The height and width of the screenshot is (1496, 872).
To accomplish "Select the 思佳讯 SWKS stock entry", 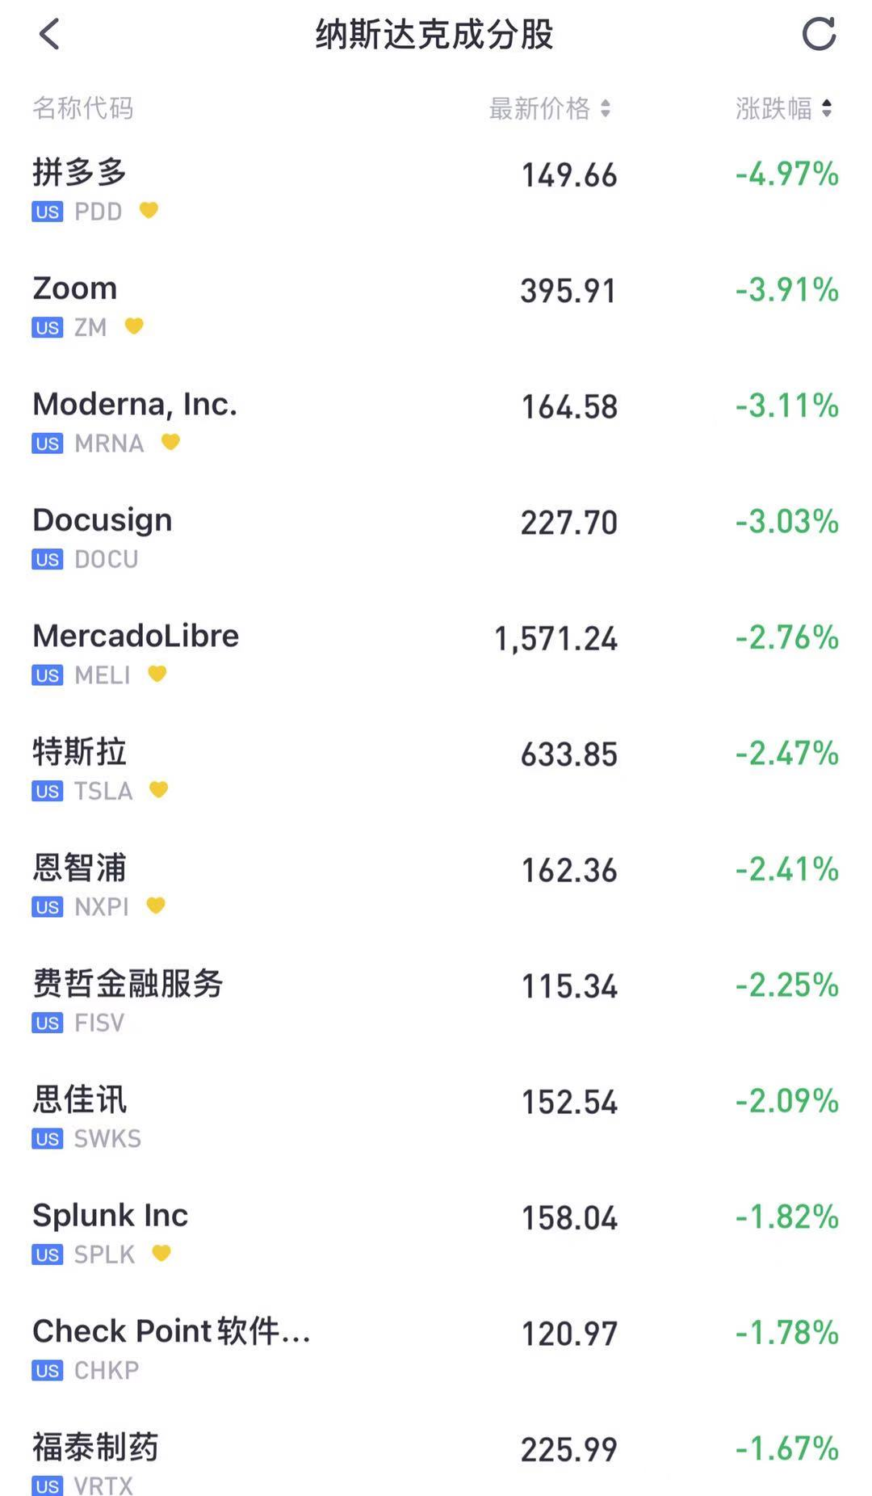I will 436,1117.
